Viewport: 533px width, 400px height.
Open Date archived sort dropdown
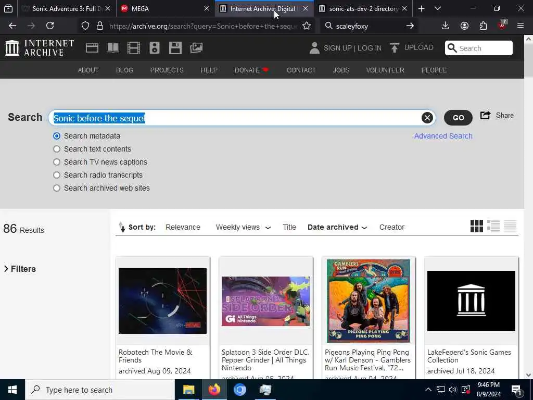(337, 227)
